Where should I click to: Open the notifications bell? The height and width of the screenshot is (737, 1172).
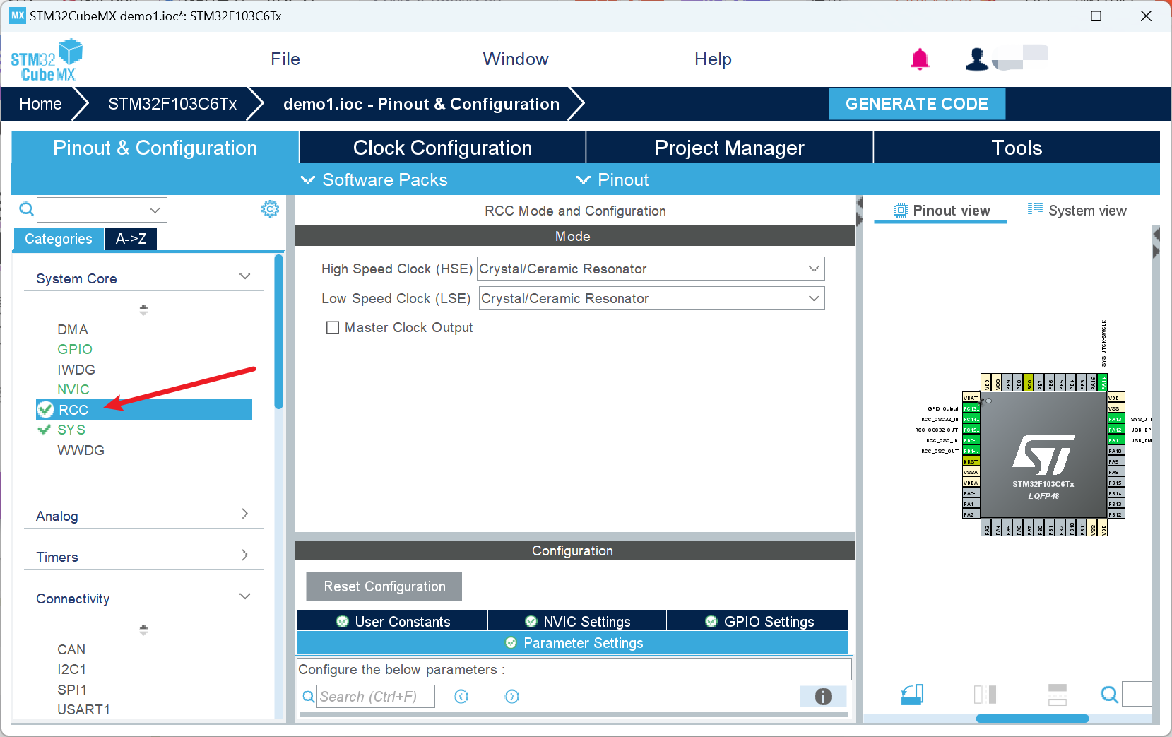[x=920, y=59]
